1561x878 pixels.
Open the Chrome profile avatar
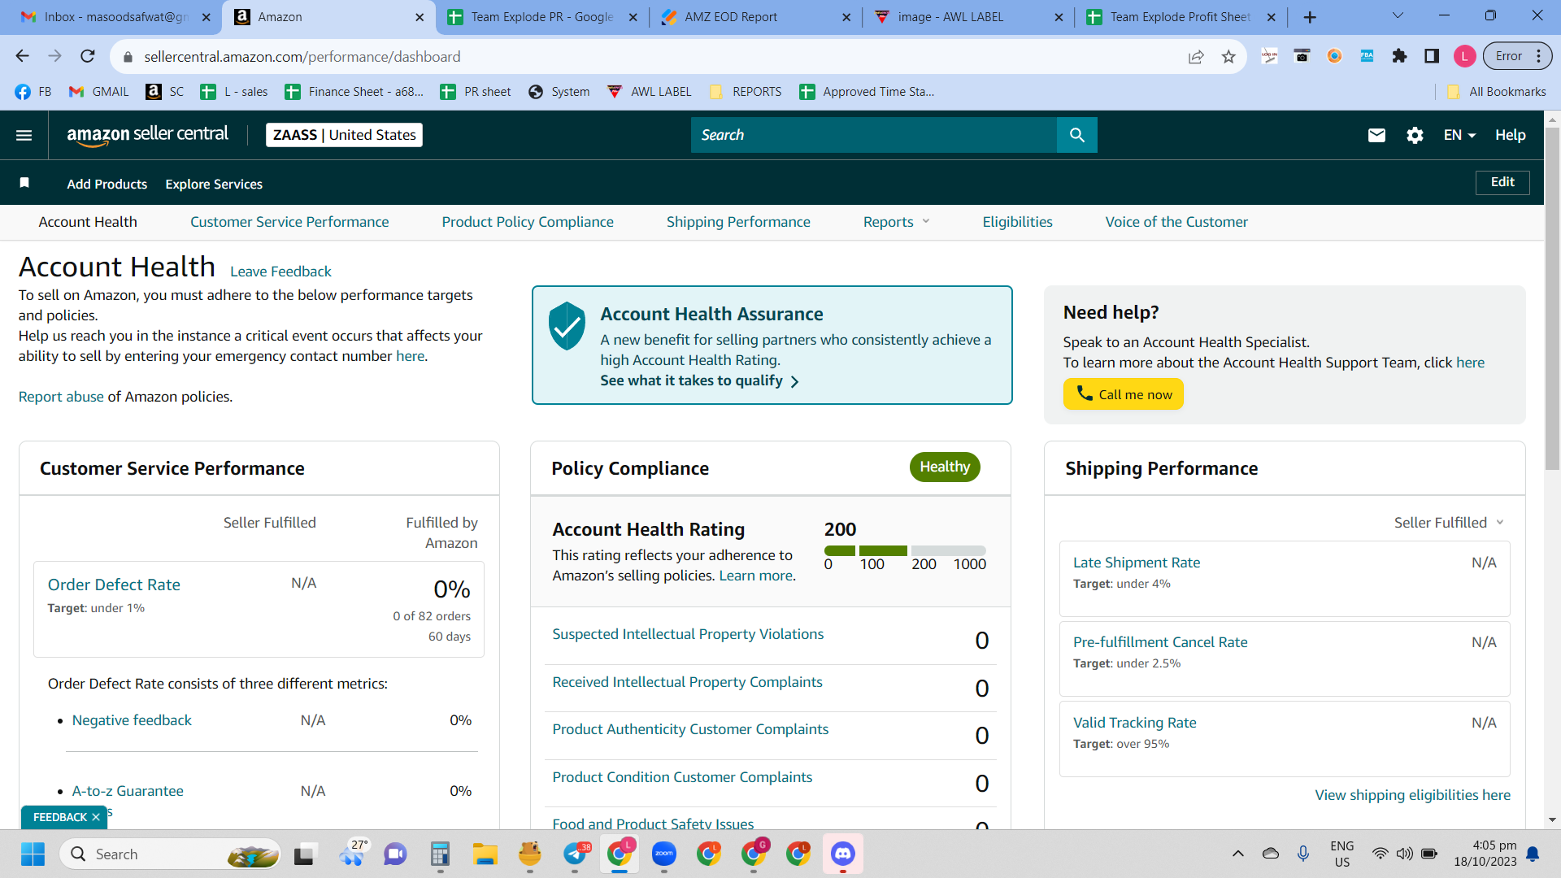click(1464, 56)
